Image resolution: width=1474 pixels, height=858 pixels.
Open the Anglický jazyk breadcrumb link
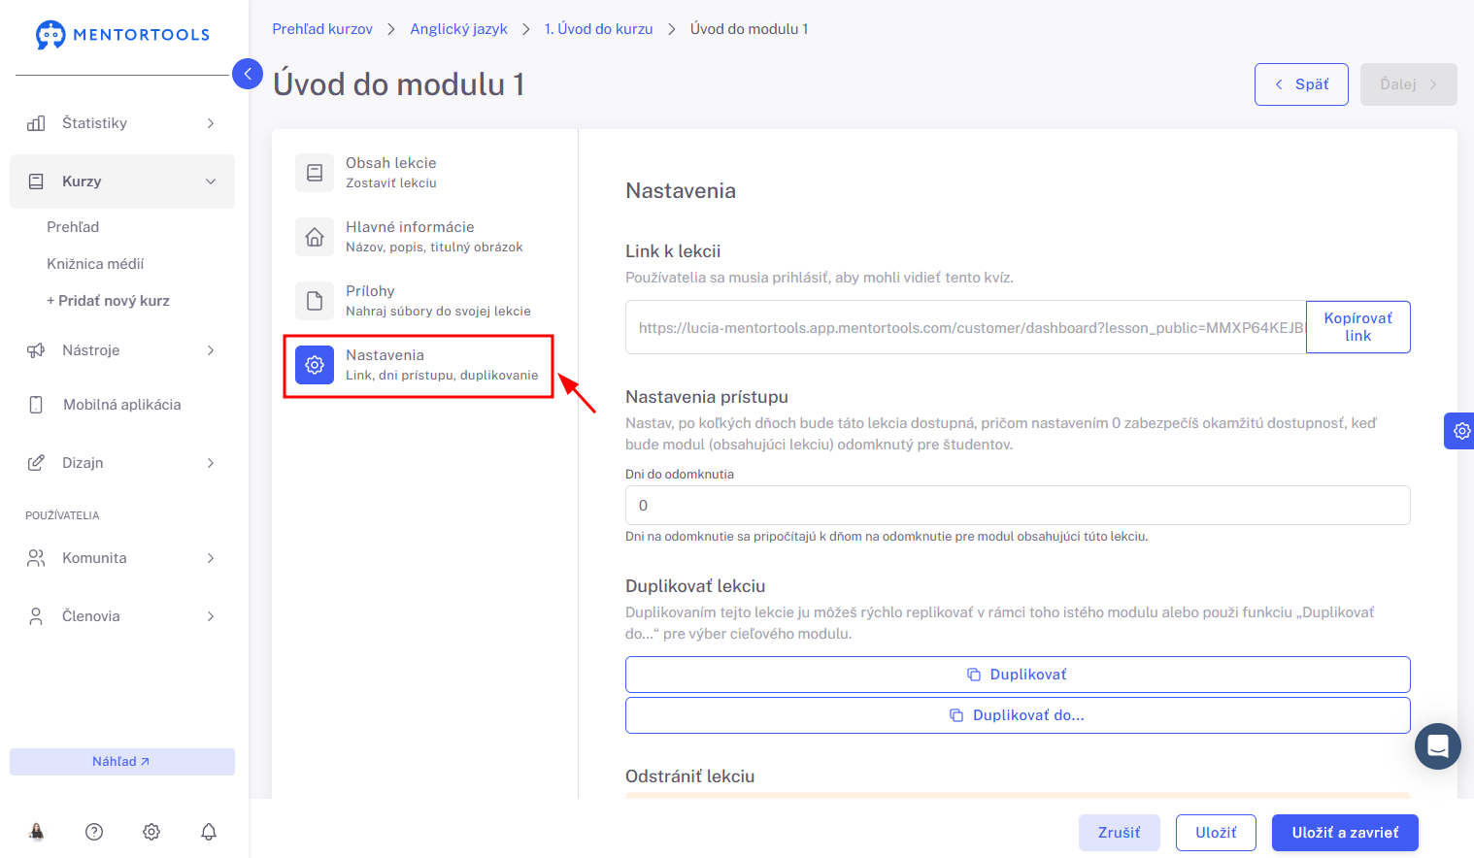[458, 29]
